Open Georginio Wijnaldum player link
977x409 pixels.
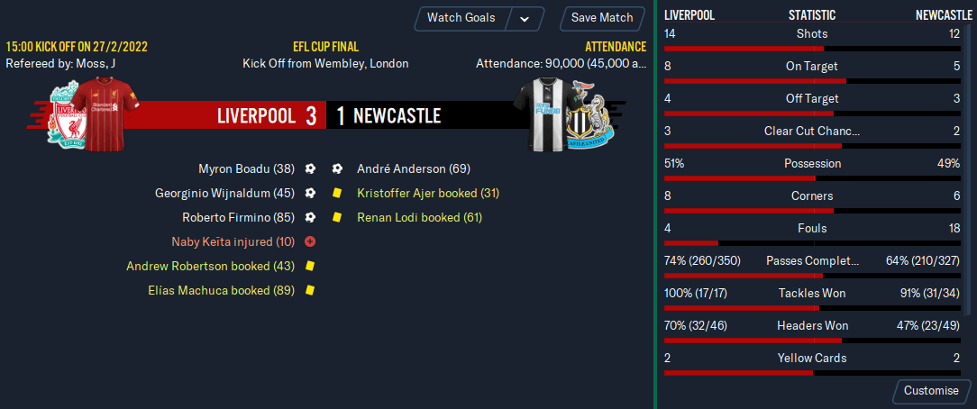coord(224,193)
